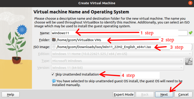Screen dimensions: 194x99
Task: Expand the Edition dropdown
Action: 122,54
